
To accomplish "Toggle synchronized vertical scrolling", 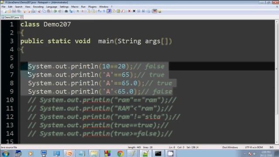I will click(88, 11).
